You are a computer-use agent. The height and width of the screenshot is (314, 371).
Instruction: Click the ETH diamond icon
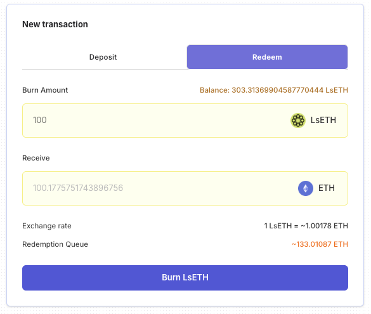coord(306,188)
